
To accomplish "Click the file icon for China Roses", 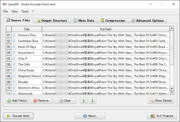I will tap(14, 70).
